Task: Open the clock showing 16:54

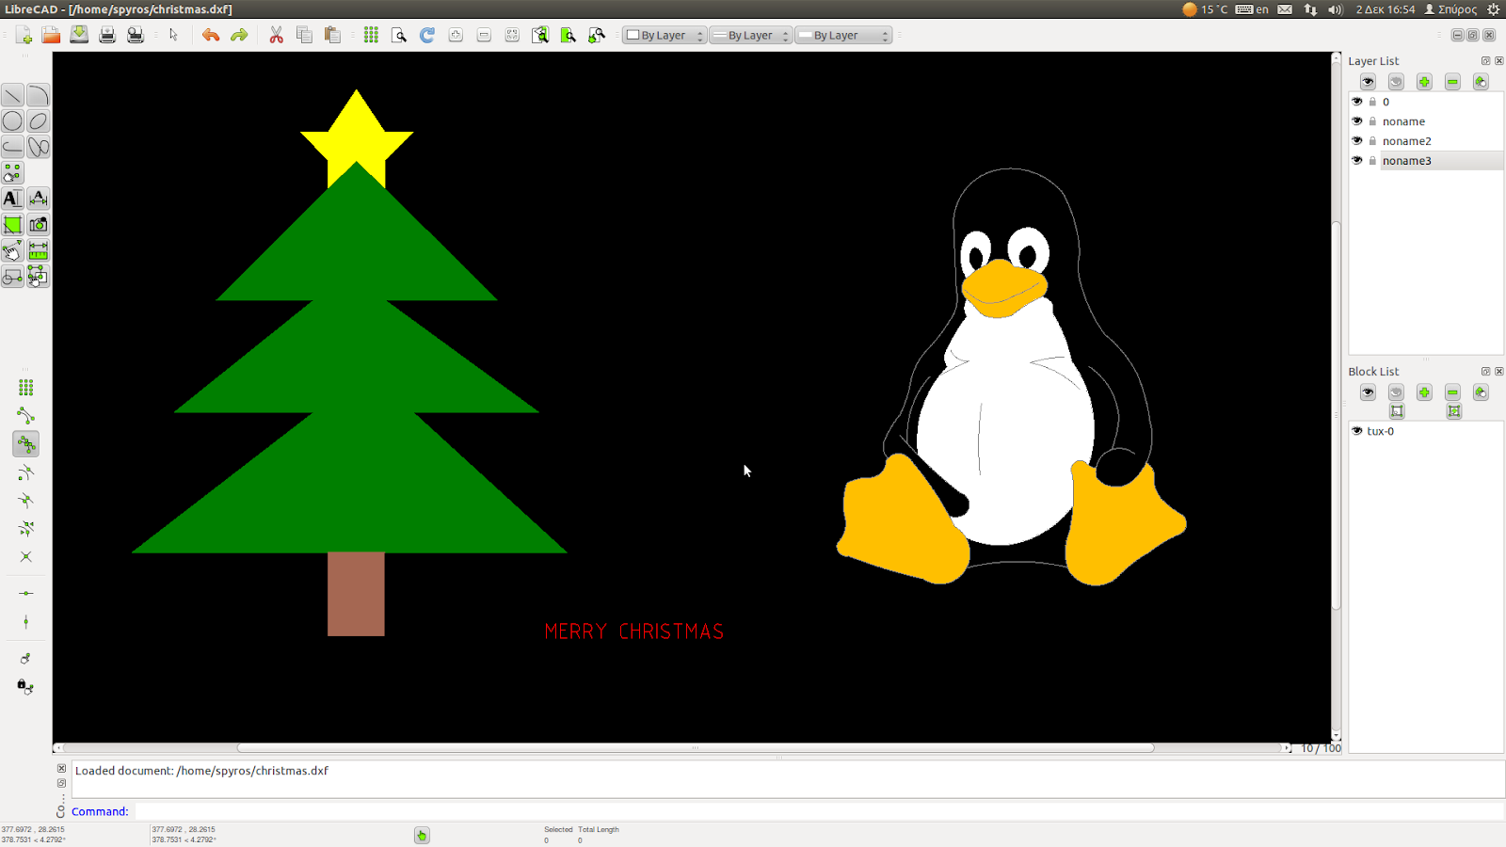Action: click(1386, 9)
